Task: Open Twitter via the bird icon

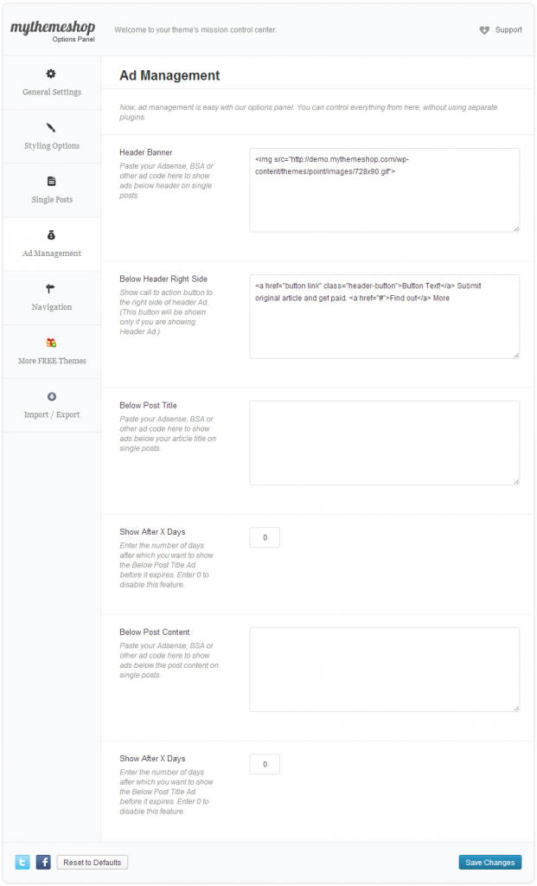Action: [22, 862]
